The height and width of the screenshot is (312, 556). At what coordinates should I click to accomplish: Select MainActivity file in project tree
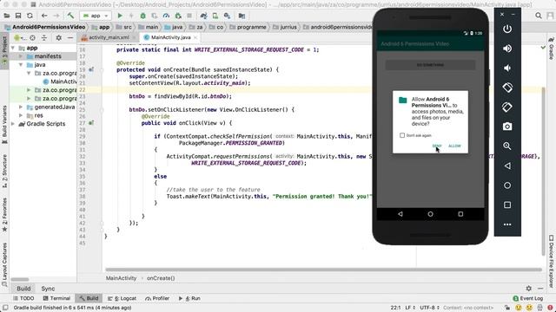point(60,81)
